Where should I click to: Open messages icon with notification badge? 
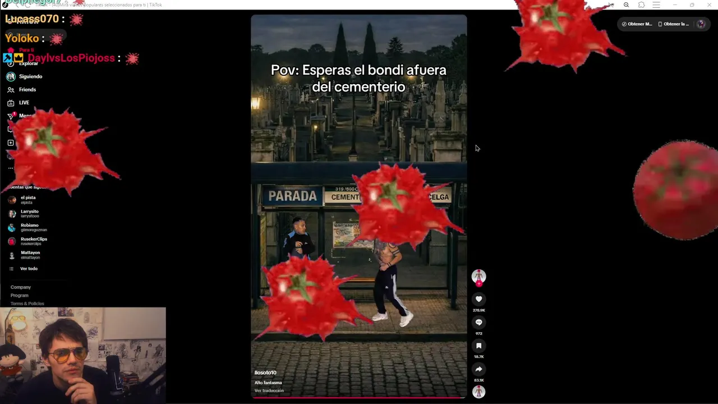pyautogui.click(x=11, y=116)
